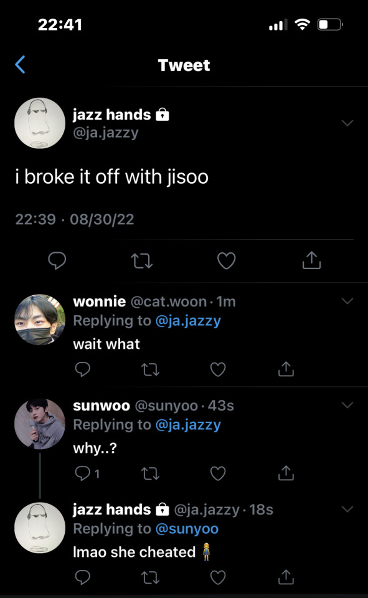Image resolution: width=368 pixels, height=598 pixels.
Task: Open @ja.jazzy link in wonnie's reply
Action: coord(188,321)
